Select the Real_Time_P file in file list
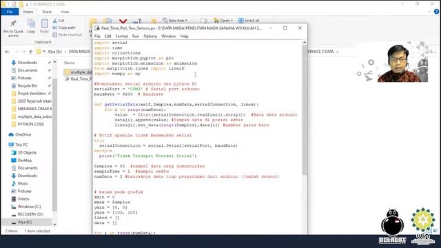 78,79
